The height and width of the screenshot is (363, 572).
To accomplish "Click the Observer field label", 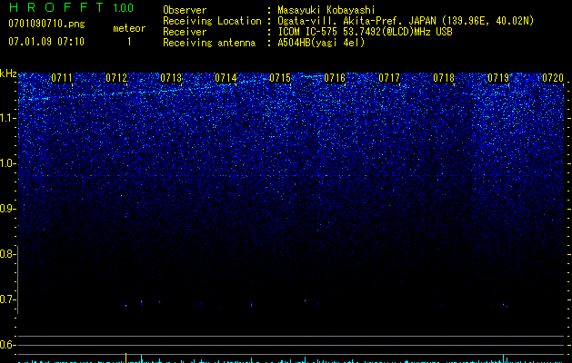I will [185, 10].
